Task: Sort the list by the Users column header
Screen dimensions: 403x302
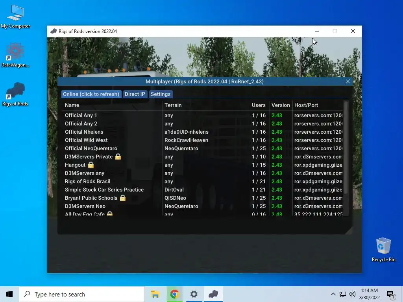Action: coord(259,105)
